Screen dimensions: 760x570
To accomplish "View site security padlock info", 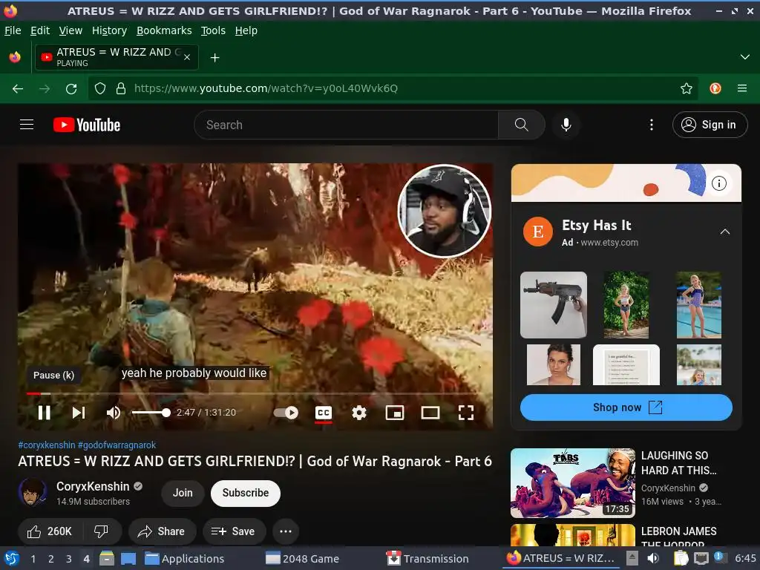I will tap(121, 88).
